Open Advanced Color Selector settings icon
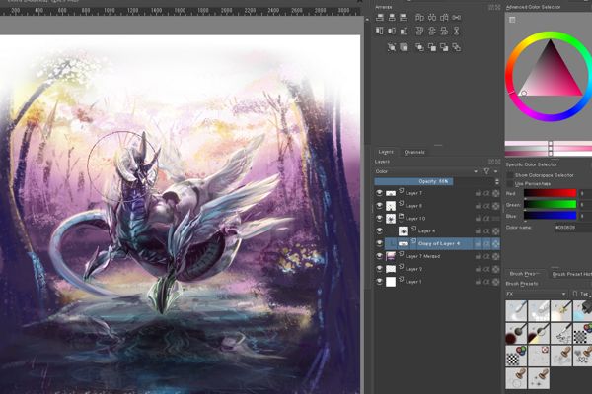The height and width of the screenshot is (394, 592). pyautogui.click(x=512, y=20)
